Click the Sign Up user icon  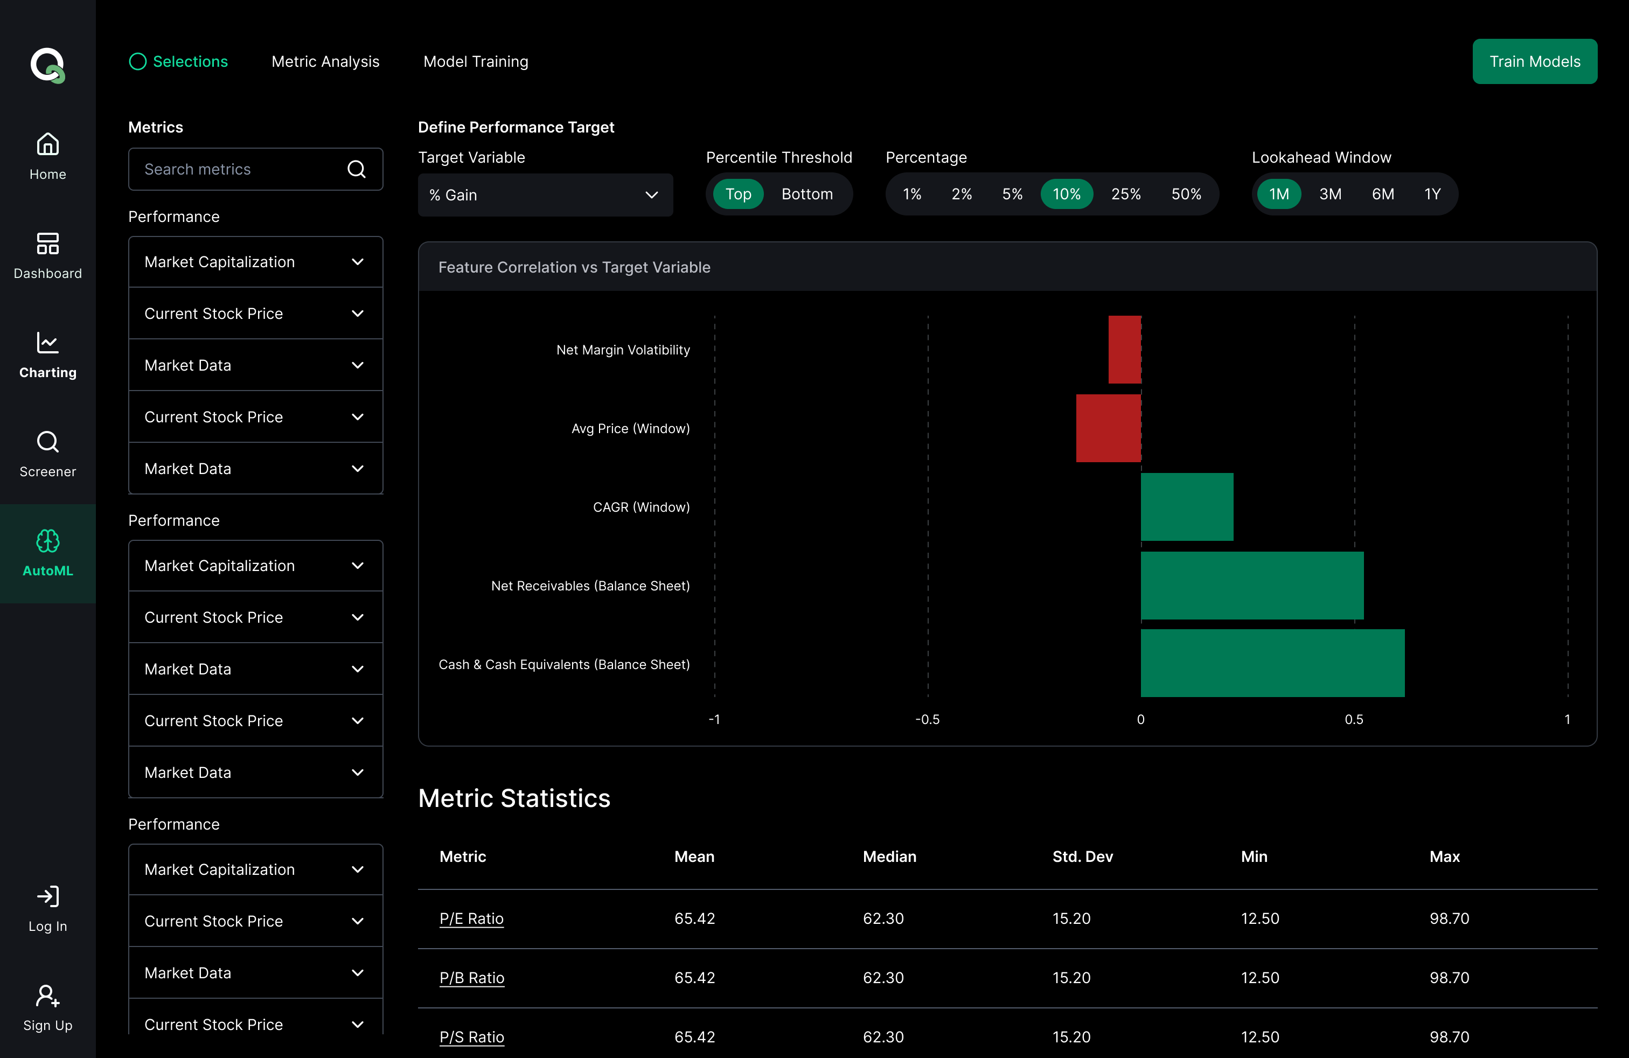click(47, 996)
